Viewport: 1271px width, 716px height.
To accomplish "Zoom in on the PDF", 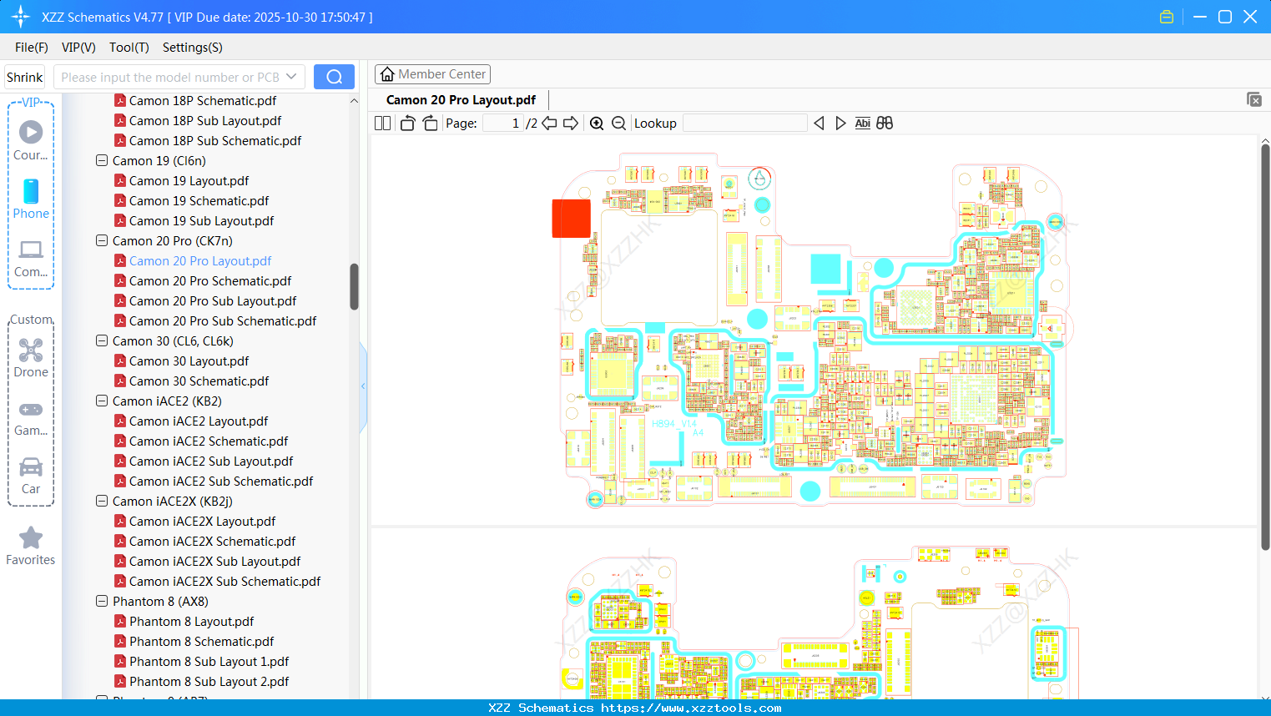I will (x=597, y=124).
